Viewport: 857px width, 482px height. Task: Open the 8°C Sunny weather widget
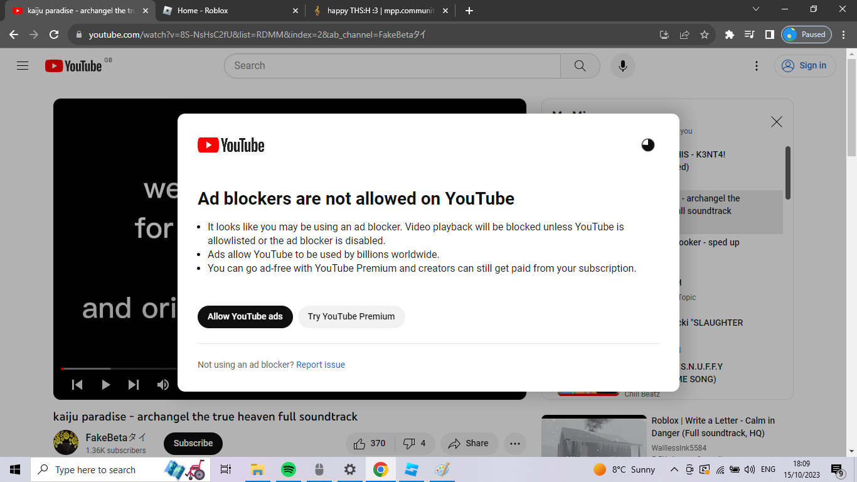pyautogui.click(x=624, y=469)
